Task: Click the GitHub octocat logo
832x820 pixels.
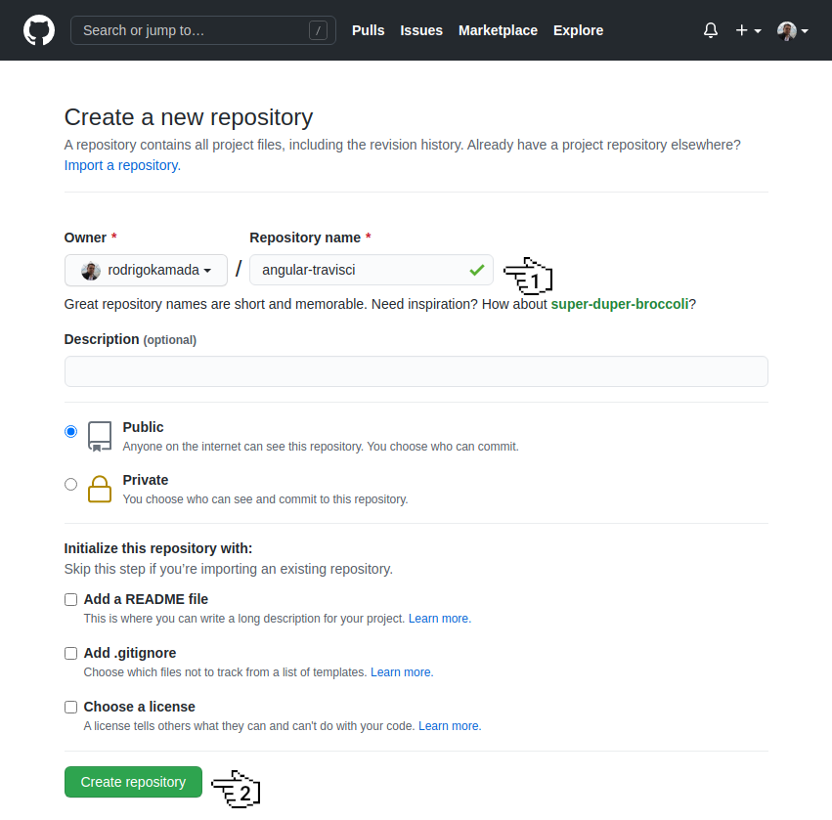Action: pos(39,30)
